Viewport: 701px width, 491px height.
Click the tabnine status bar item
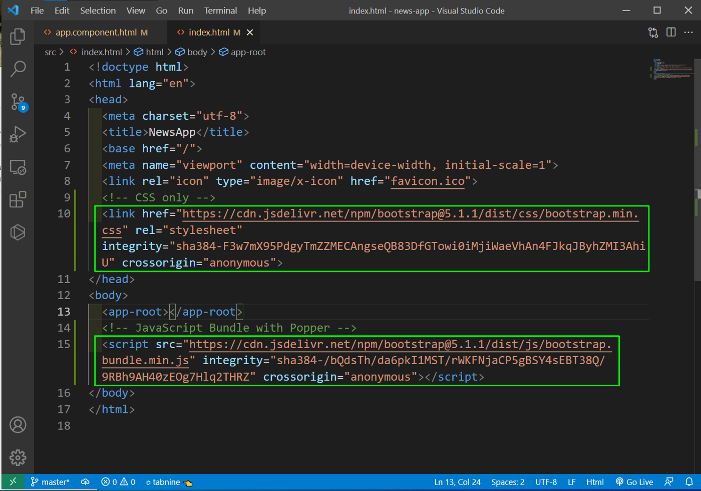[169, 482]
